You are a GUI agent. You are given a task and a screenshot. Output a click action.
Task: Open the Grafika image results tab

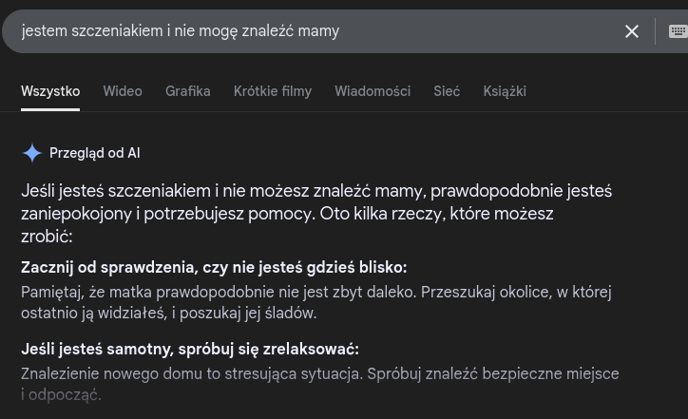point(187,91)
